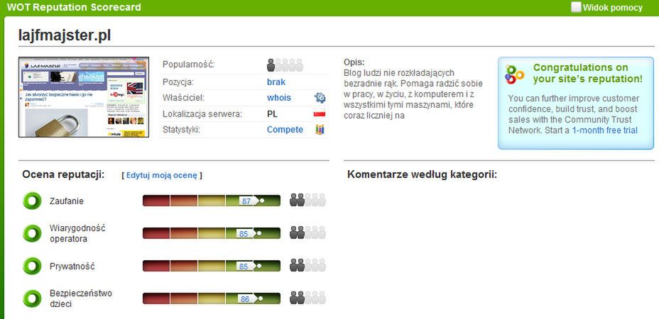Viewport: 659px width, 319px height.
Task: Open the whois owner link
Action: coord(278,98)
